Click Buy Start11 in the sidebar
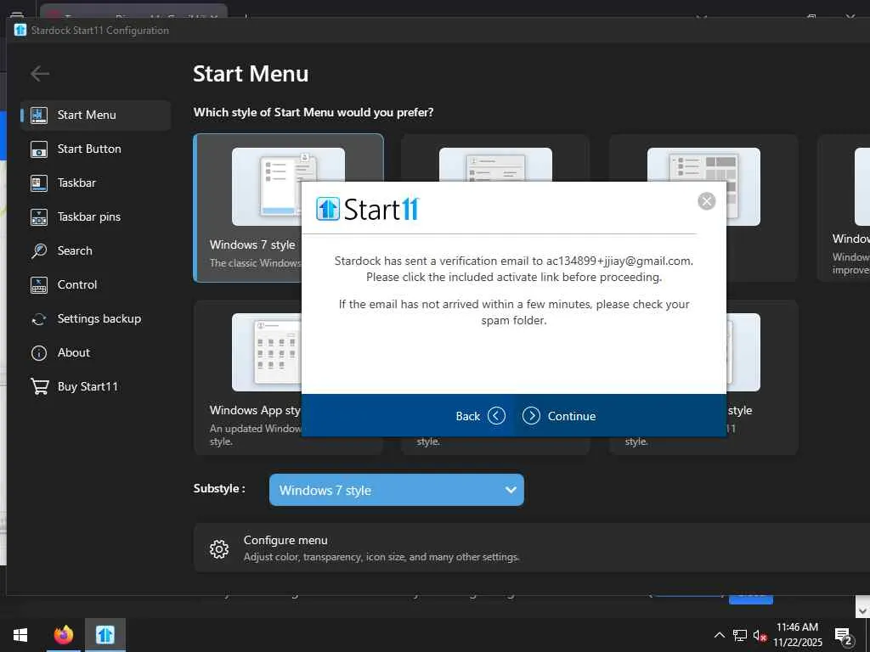 click(95, 386)
